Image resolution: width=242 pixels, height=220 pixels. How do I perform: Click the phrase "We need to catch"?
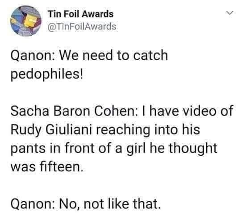tap(113, 55)
